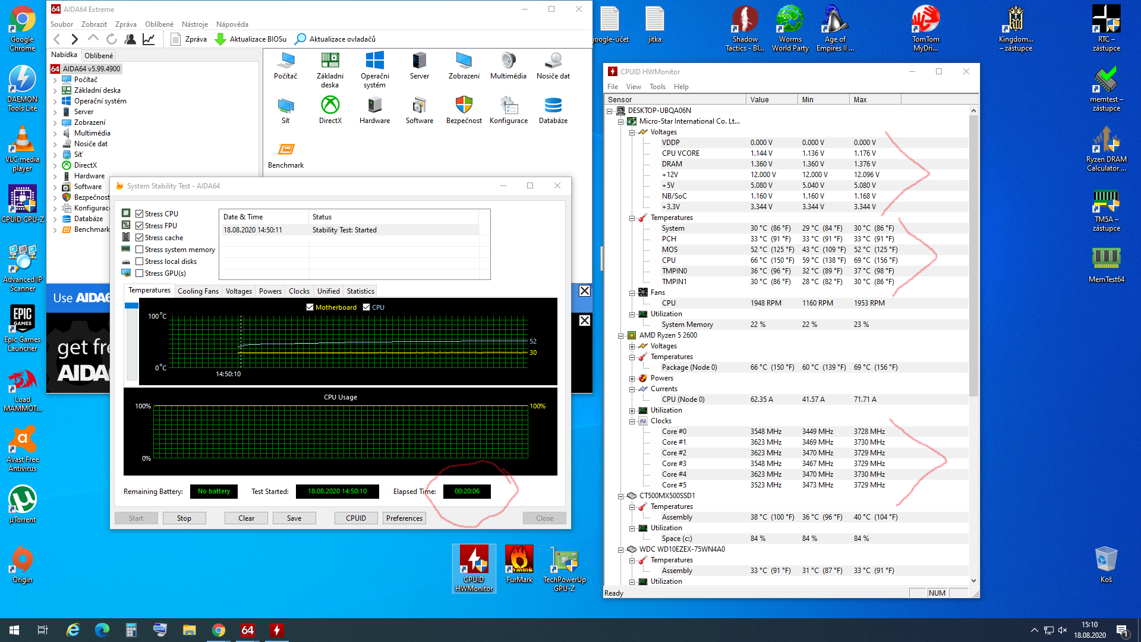
Task: Uncheck the Stress FPU checkbox
Action: coord(139,226)
